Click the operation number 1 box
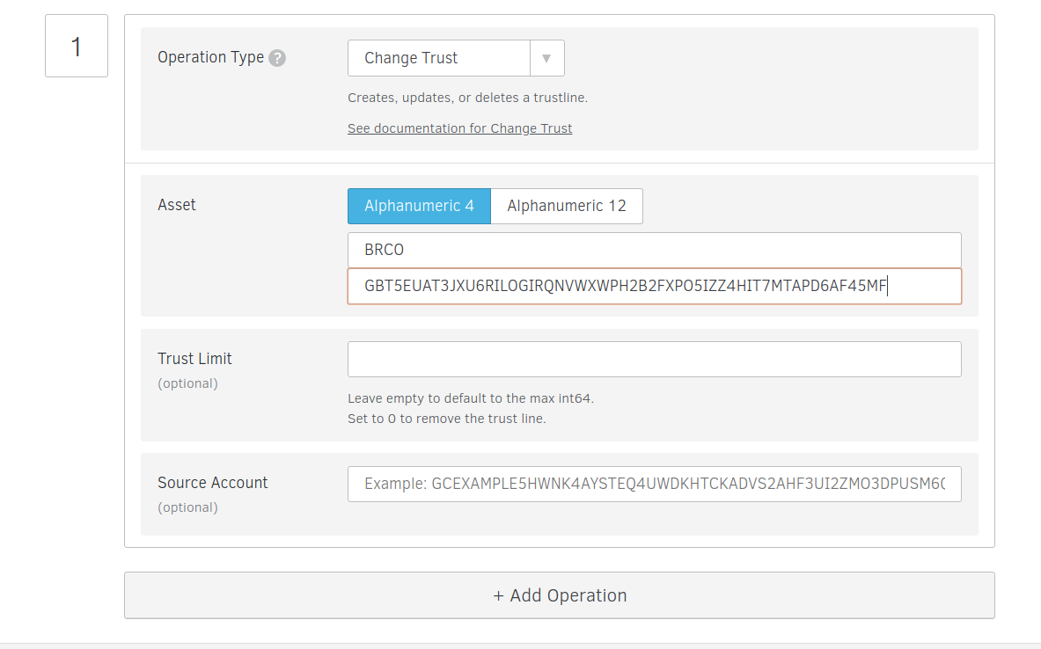Screen dimensions: 1041x649 point(77,46)
